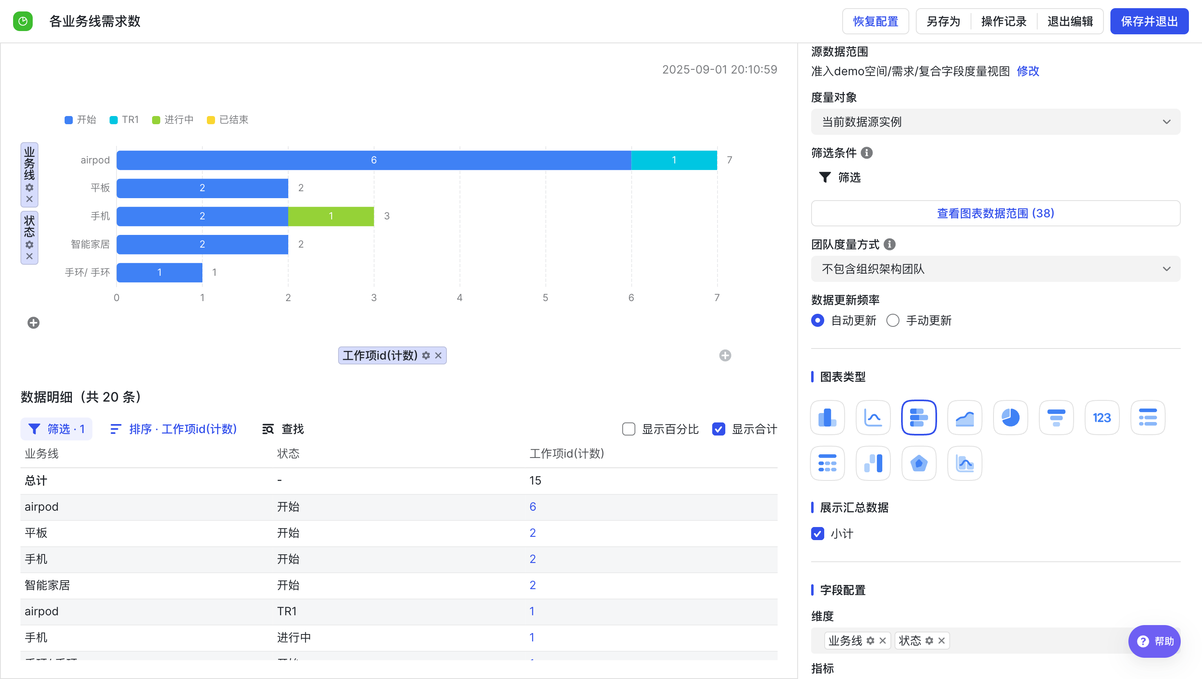This screenshot has width=1202, height=679.
Task: Toggle 已结束 legend series
Action: [x=228, y=120]
